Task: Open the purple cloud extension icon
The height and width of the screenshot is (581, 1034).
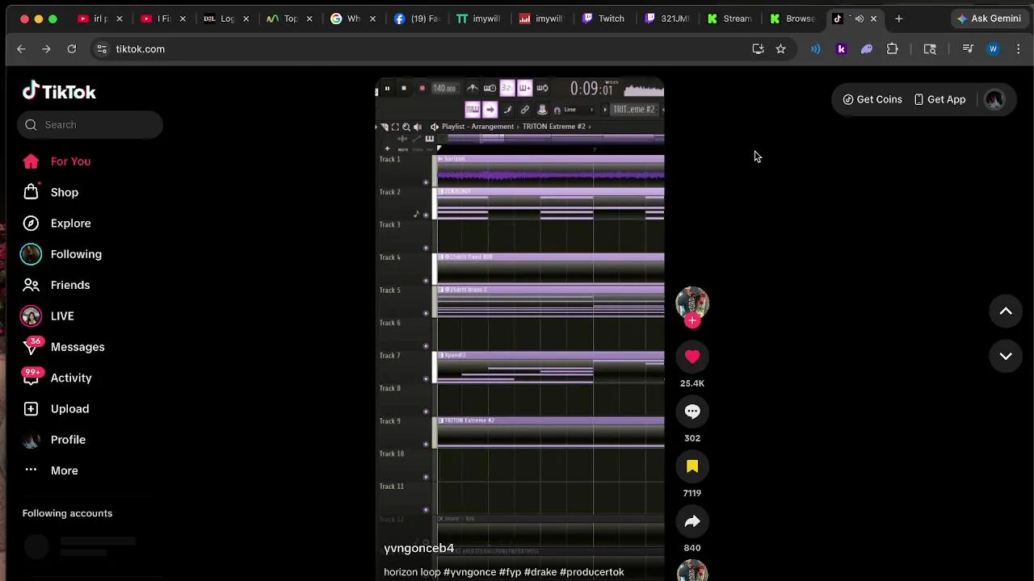Action: (867, 49)
